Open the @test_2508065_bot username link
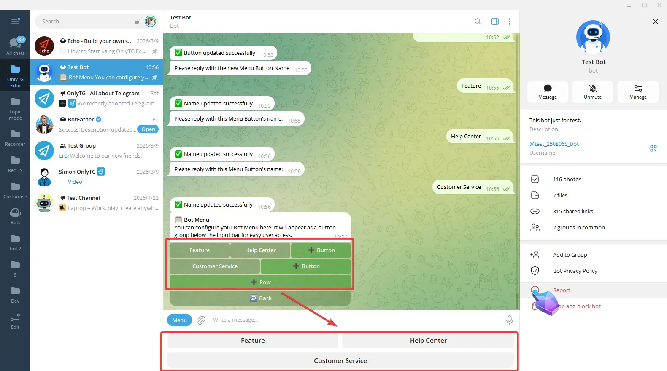667x371 pixels. click(554, 144)
